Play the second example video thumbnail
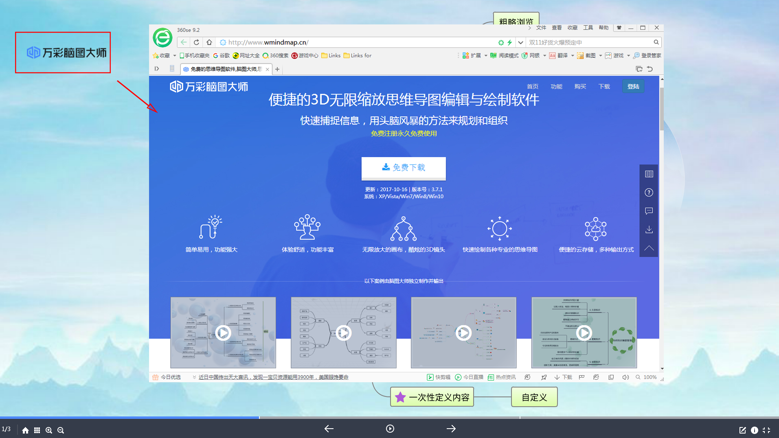Image resolution: width=779 pixels, height=438 pixels. [x=343, y=333]
